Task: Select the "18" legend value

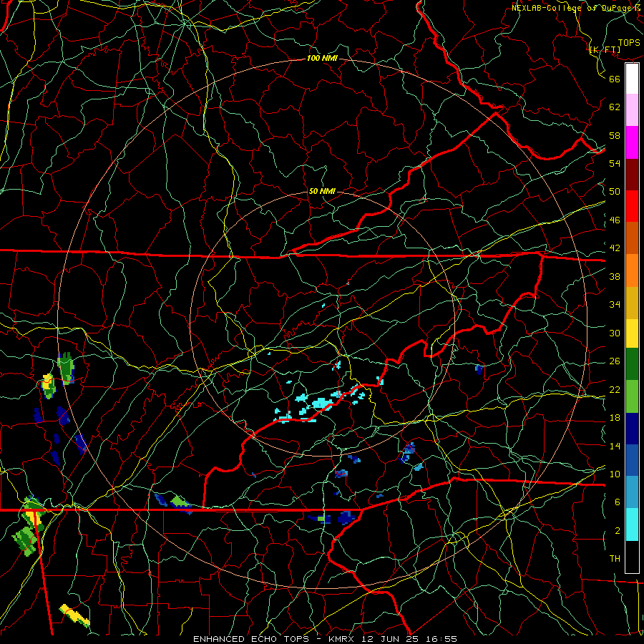Action: pos(615,418)
